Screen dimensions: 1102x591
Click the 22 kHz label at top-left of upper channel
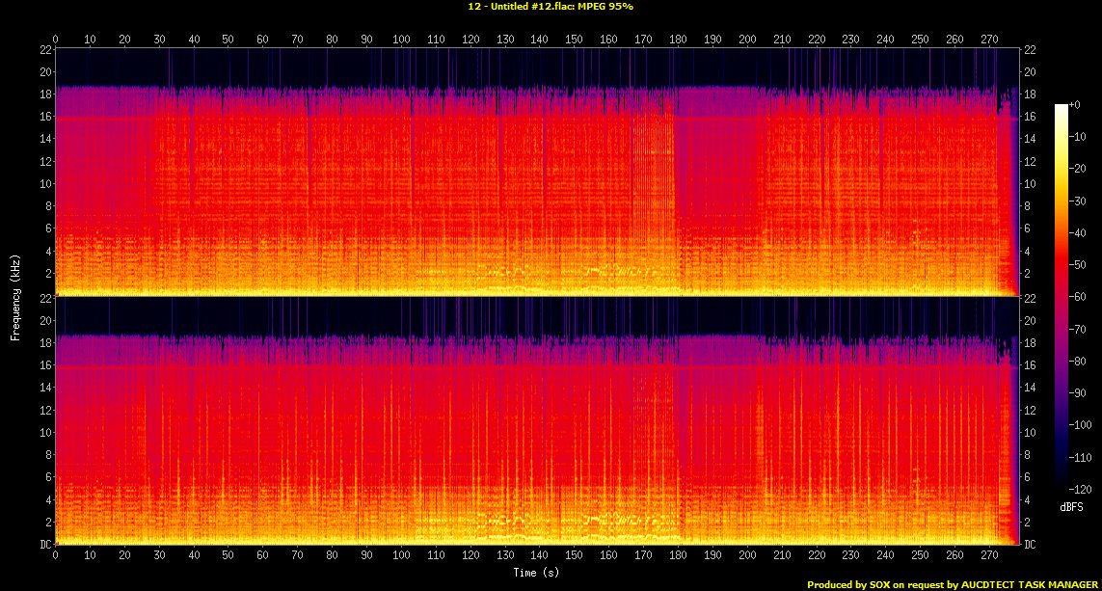tap(44, 50)
